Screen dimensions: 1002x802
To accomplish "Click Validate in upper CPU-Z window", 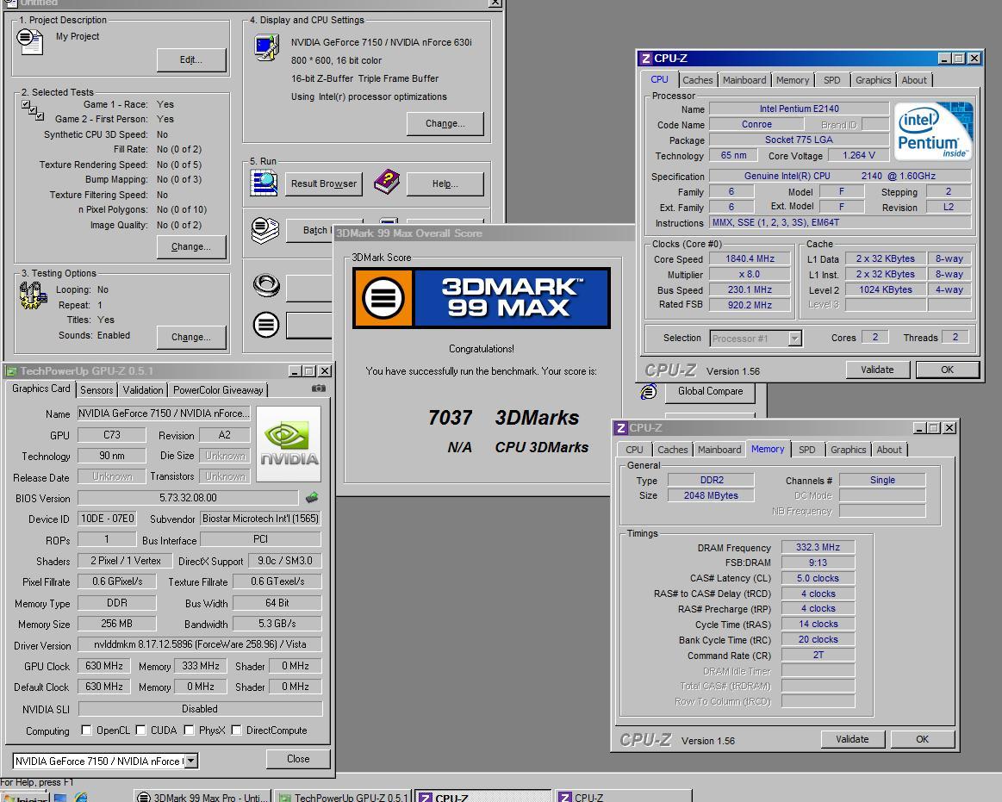I will pos(877,370).
